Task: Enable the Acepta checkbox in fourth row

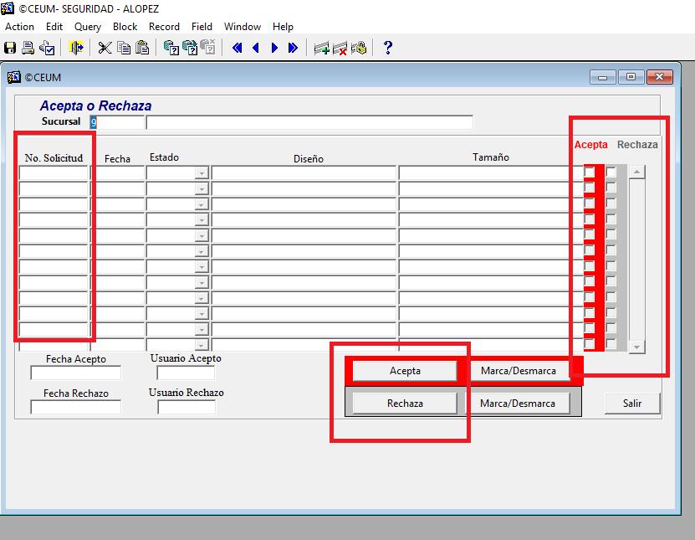Action: point(589,219)
